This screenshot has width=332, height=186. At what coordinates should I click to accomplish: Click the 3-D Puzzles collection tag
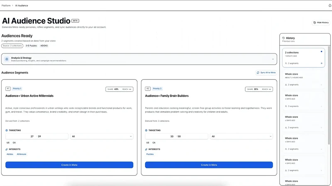(31, 46)
